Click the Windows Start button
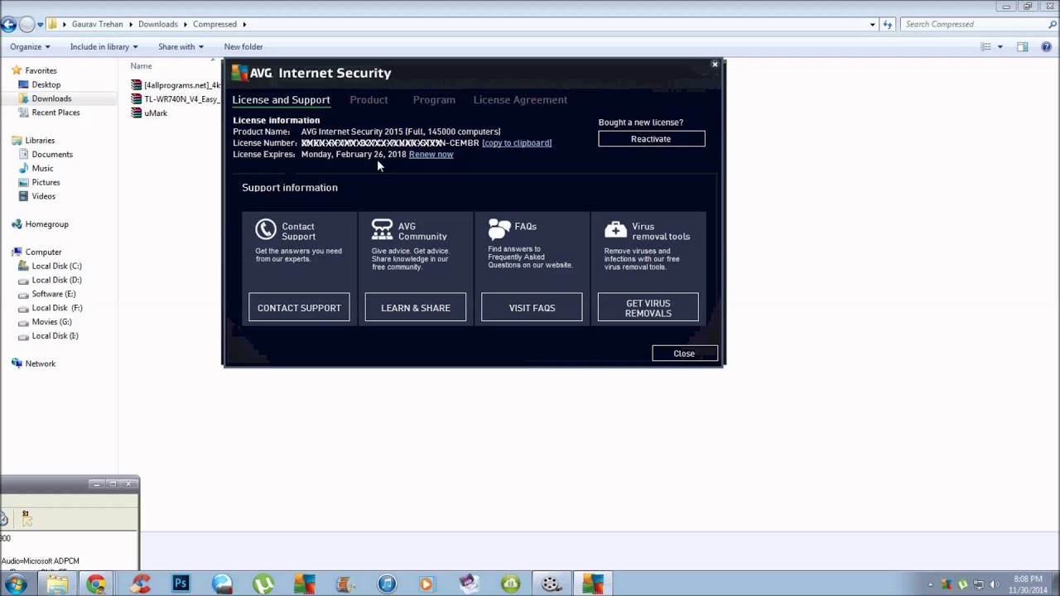 (15, 584)
